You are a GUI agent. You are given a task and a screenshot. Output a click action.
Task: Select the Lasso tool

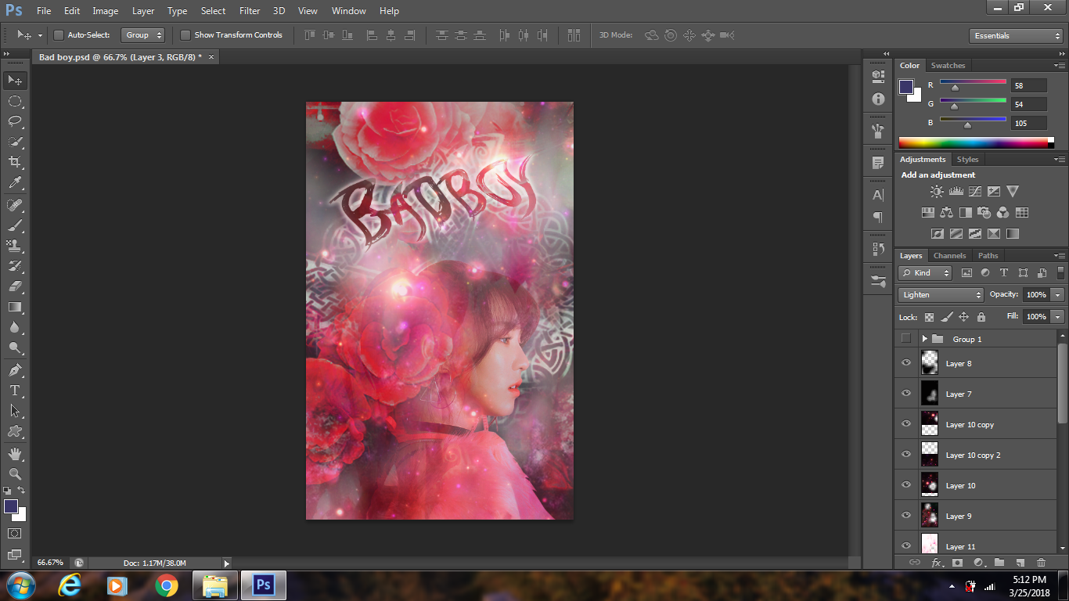pos(15,121)
